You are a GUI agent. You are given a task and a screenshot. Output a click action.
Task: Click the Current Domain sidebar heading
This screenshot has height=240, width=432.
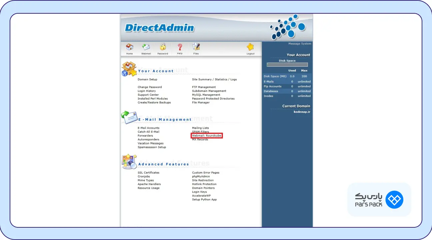pos(296,106)
